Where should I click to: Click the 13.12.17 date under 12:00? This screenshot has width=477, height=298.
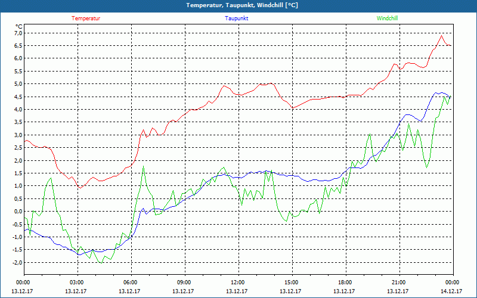click(x=237, y=291)
